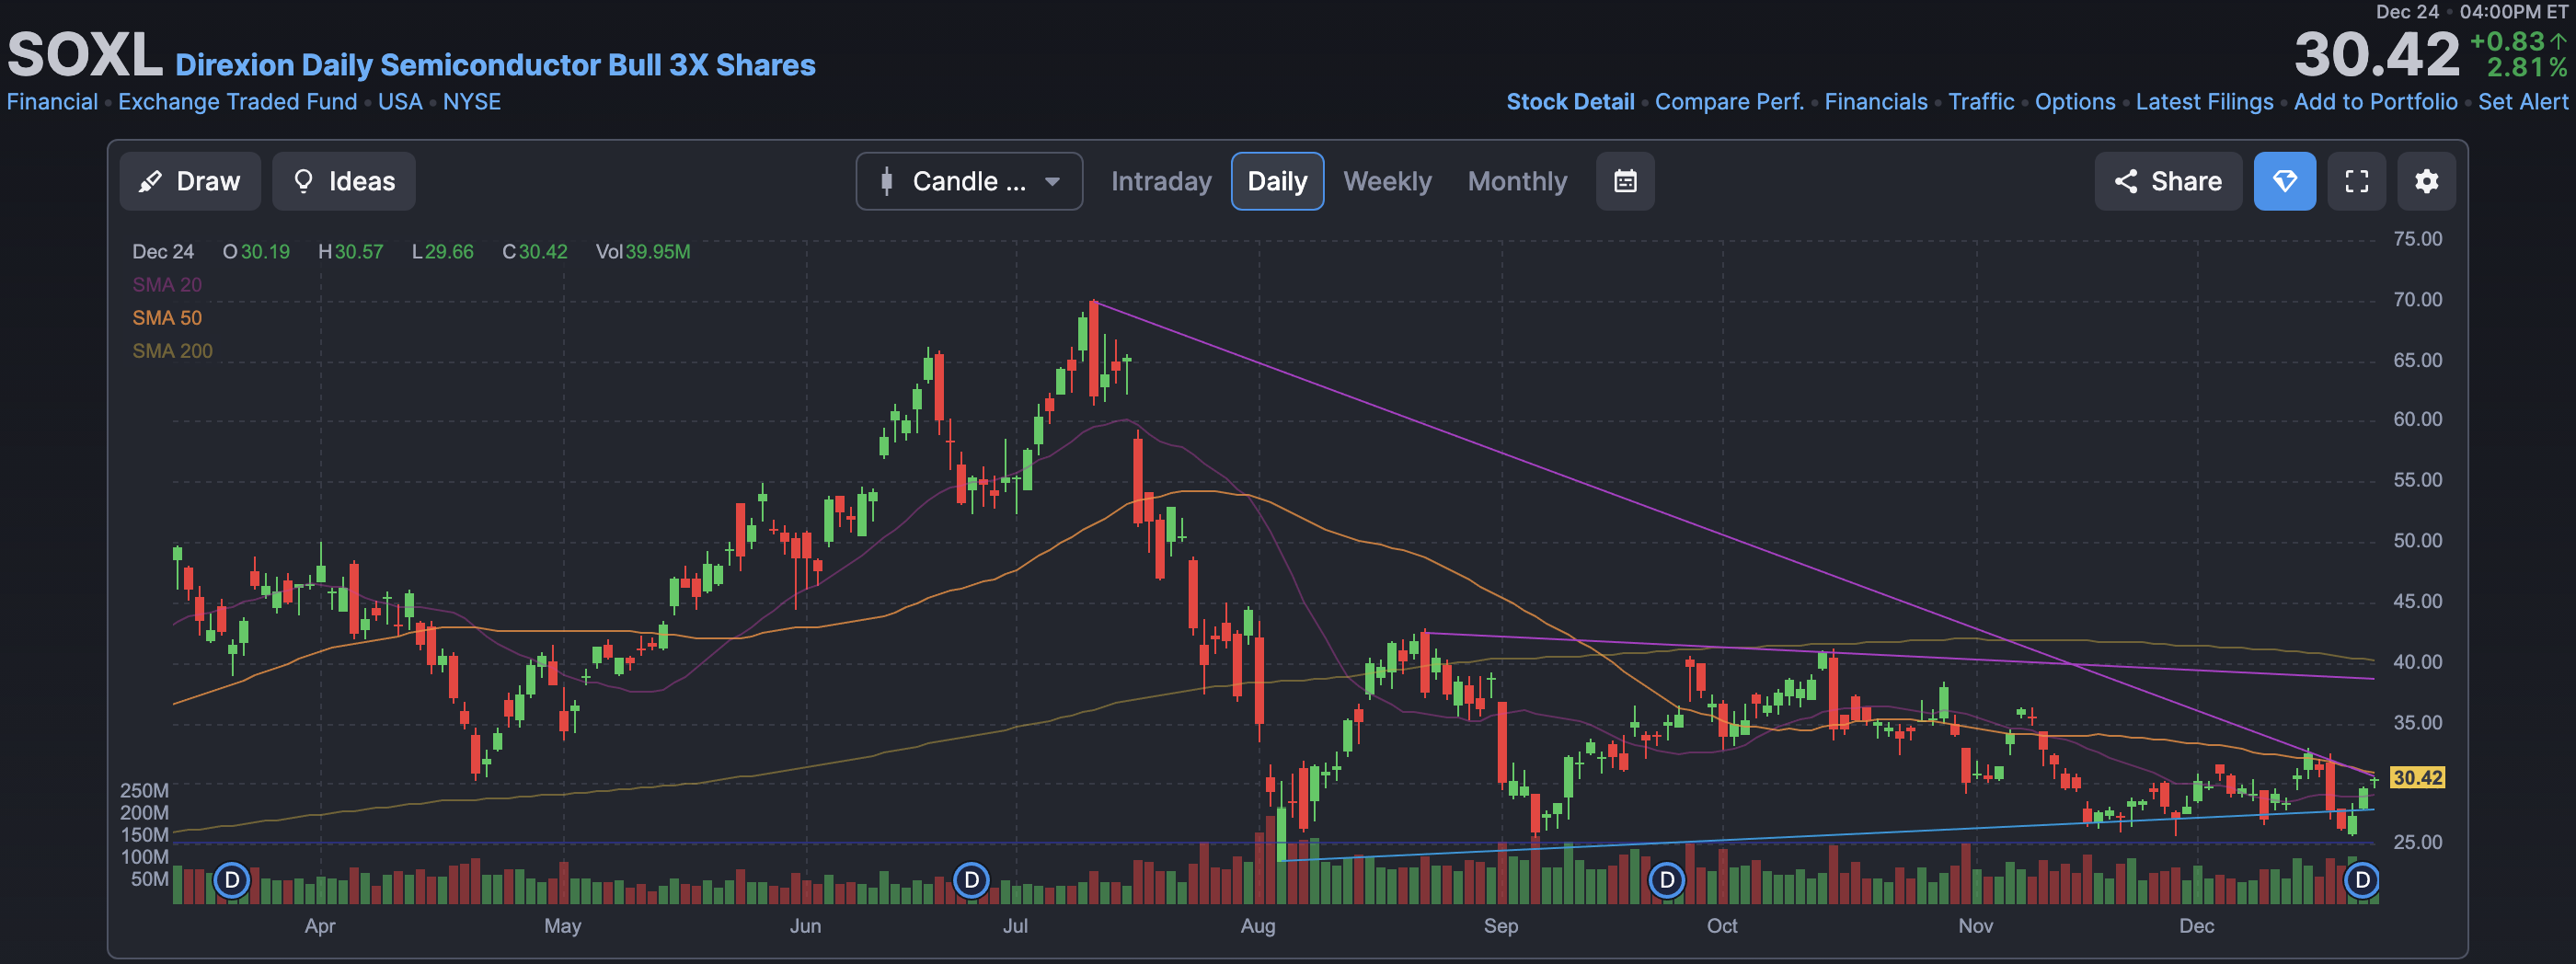Open the Draw tools button

coord(190,181)
